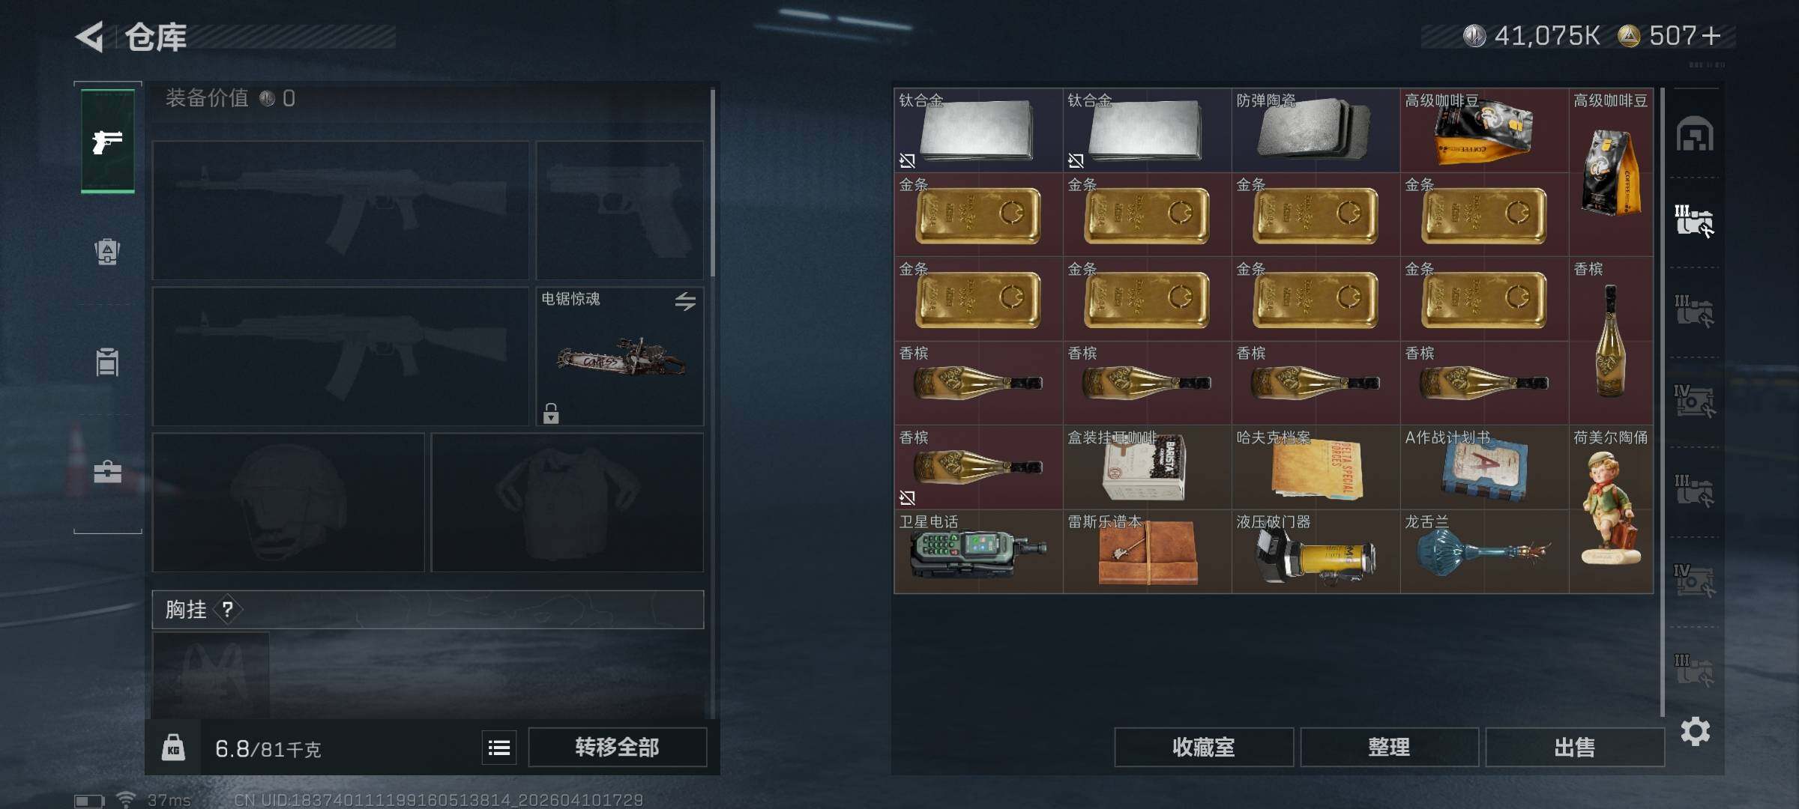The width and height of the screenshot is (1799, 809).
Task: Toggle list view icon beside 转移全部
Action: [x=499, y=747]
